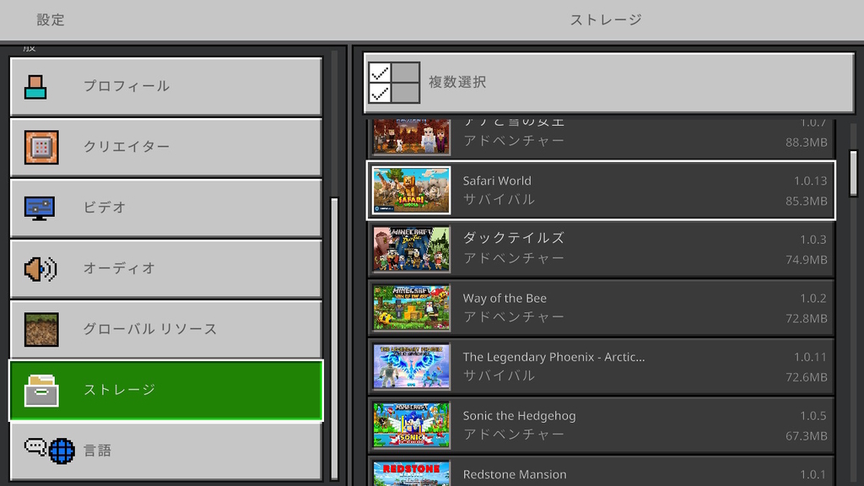
Task: Click The Legendary Phoenix thumbnail
Action: click(411, 366)
